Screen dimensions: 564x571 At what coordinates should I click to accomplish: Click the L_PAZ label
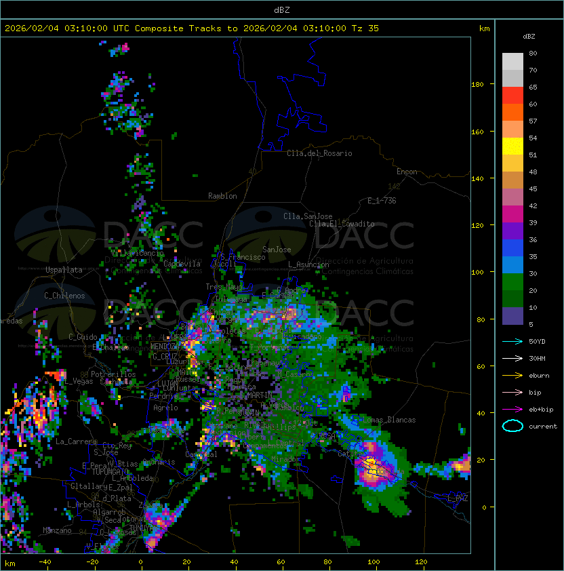click(458, 498)
